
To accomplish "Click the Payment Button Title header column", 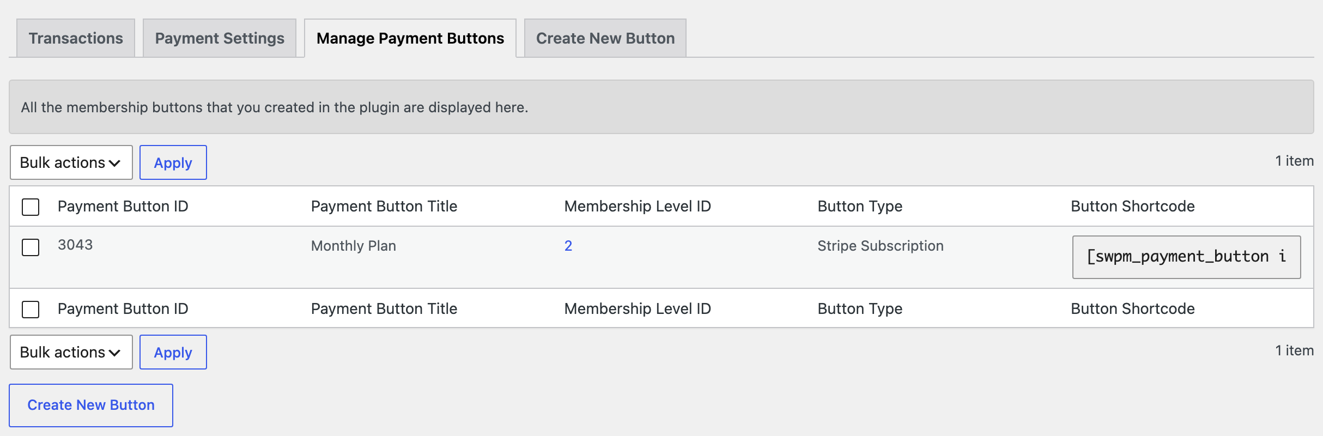I will (384, 206).
